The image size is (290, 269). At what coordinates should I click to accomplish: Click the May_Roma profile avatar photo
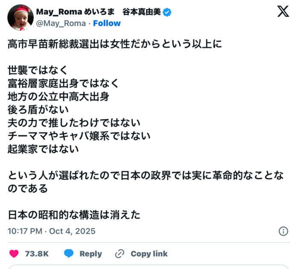(x=20, y=17)
